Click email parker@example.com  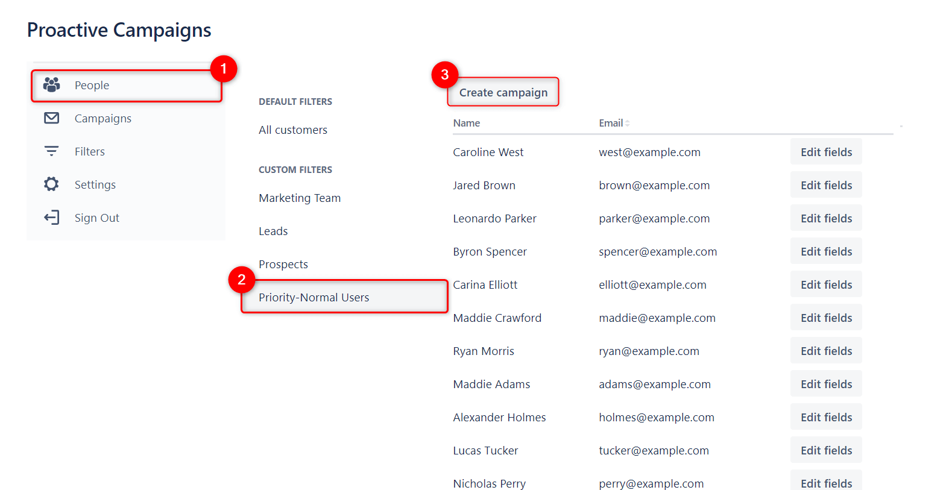click(x=654, y=219)
